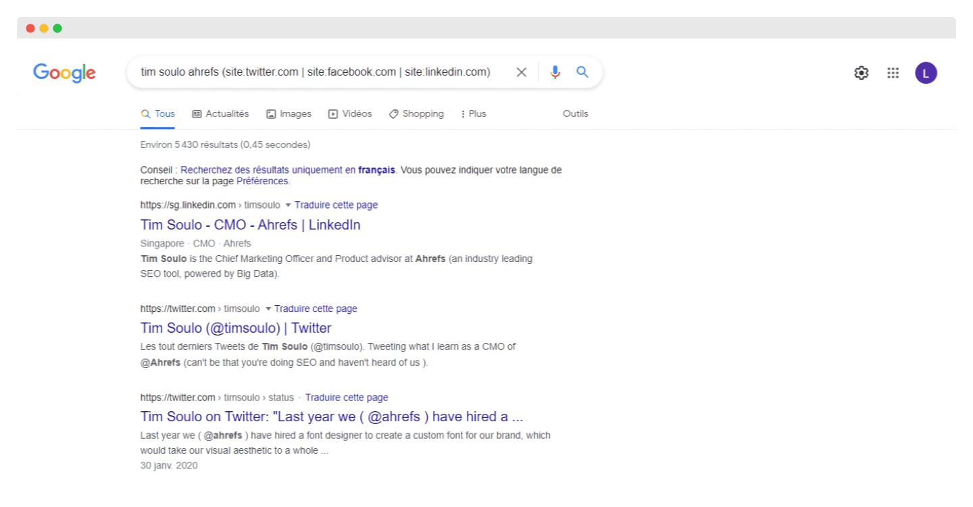Open the Préférences link
Image resolution: width=973 pixels, height=507 pixels.
click(262, 181)
